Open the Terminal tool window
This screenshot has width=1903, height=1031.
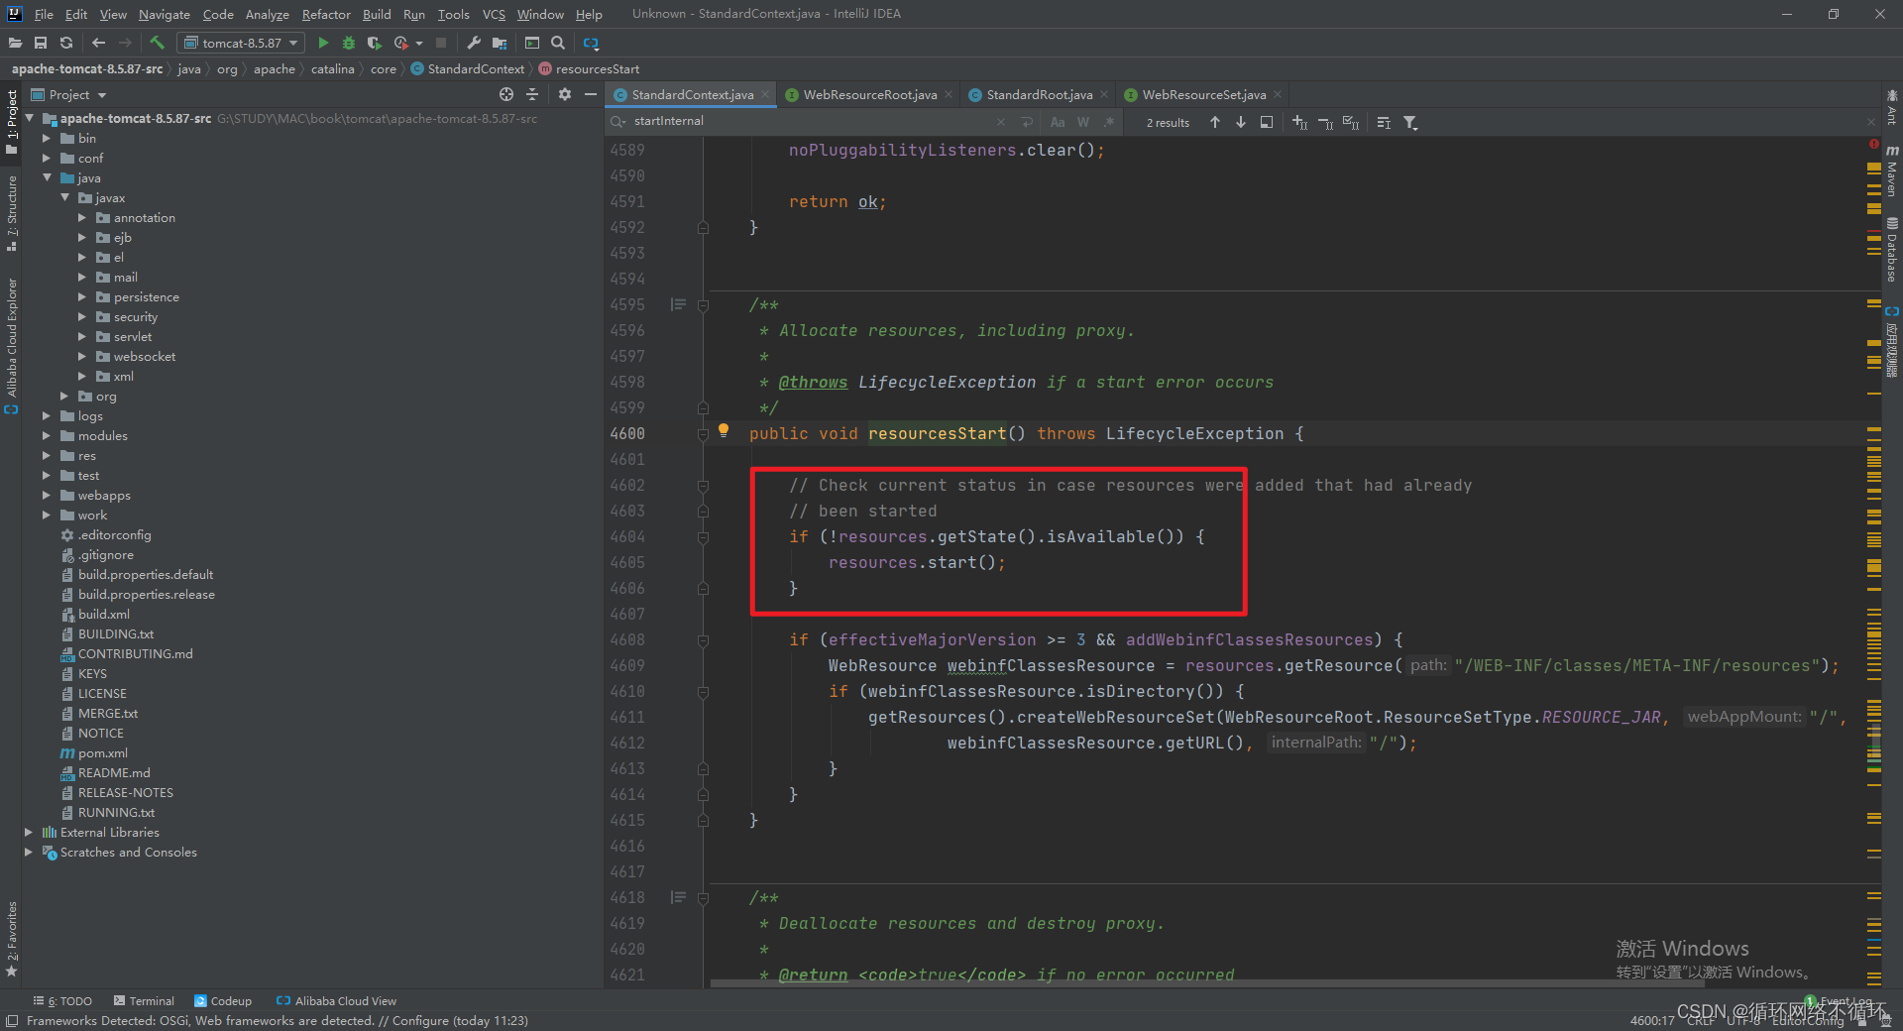coord(150,1000)
